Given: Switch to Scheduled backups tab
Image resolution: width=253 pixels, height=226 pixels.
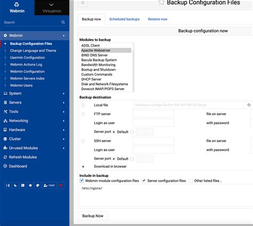Looking at the screenshot, I should click(x=124, y=19).
